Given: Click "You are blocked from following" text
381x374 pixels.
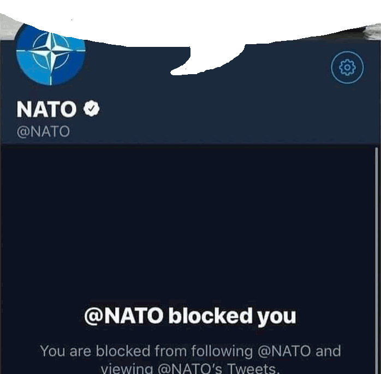Looking at the screenshot, I should click(x=146, y=351).
